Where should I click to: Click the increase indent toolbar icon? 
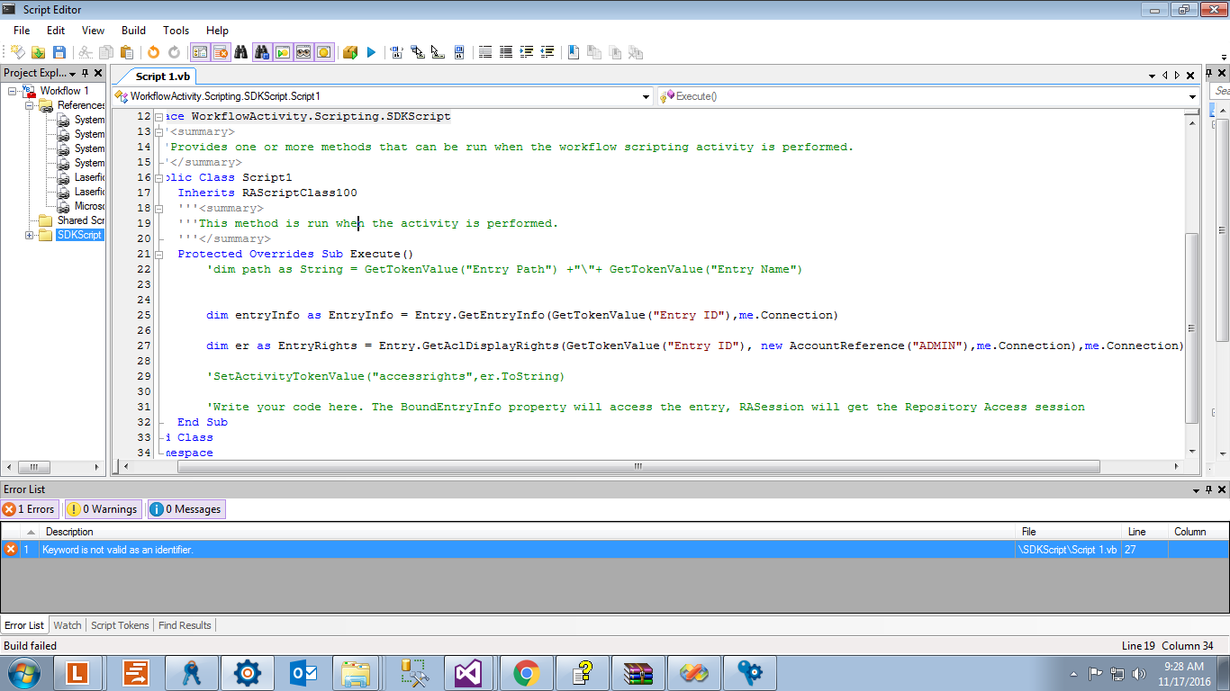click(526, 52)
